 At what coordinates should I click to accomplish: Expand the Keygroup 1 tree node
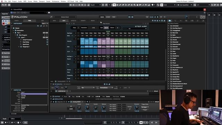click(19, 47)
